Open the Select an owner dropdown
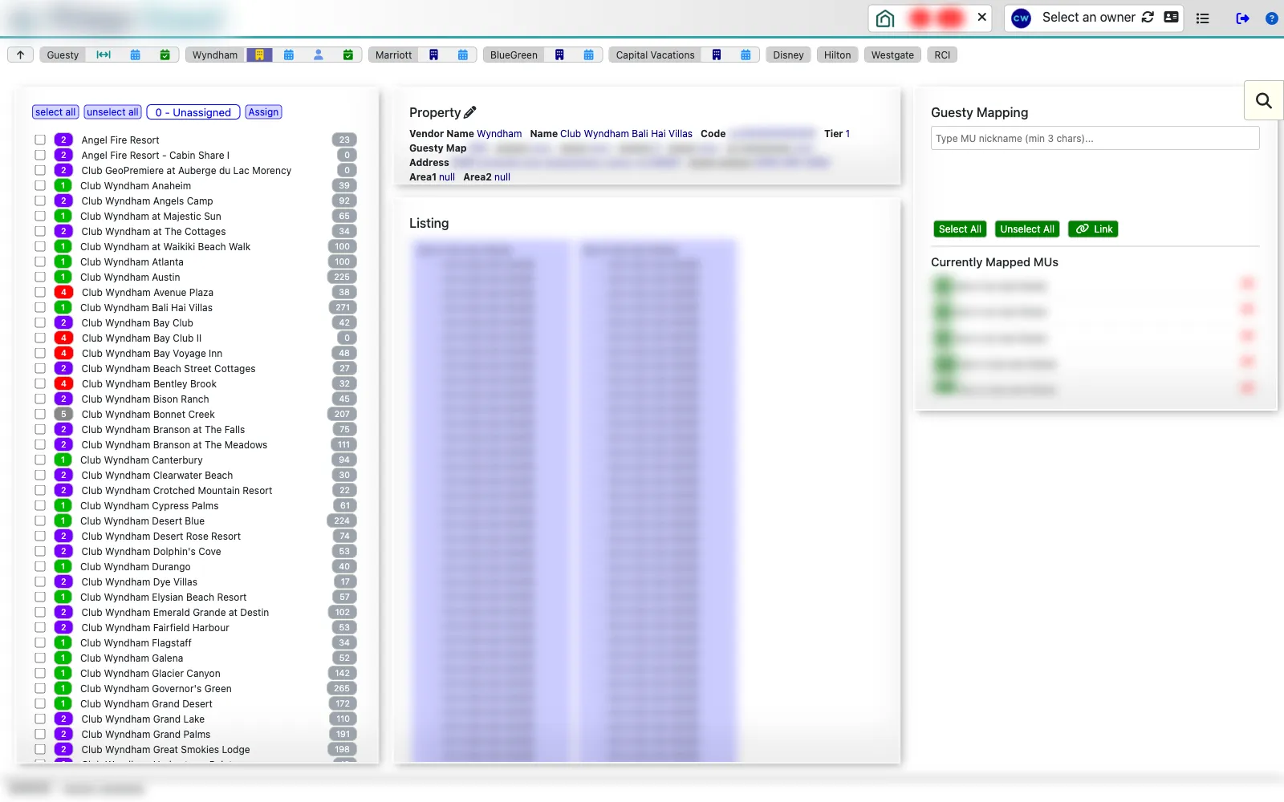Screen dimensions: 1284x802 [x=1088, y=17]
